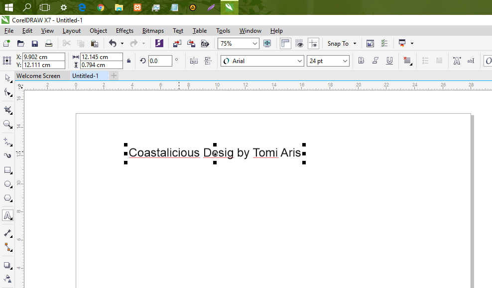492x288 pixels.
Task: Open the Text menu
Action: [178, 30]
